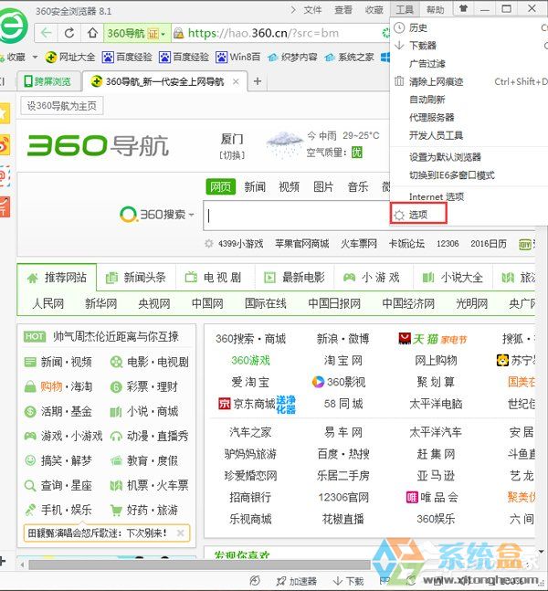Select the 新闻 search tab
This screenshot has height=591, width=548.
pos(255,186)
